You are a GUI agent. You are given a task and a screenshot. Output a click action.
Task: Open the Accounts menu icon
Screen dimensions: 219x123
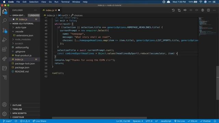point(4,104)
